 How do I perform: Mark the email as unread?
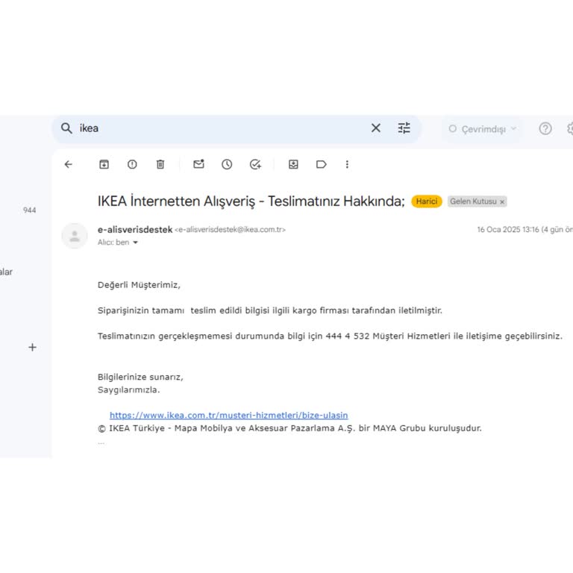click(198, 164)
